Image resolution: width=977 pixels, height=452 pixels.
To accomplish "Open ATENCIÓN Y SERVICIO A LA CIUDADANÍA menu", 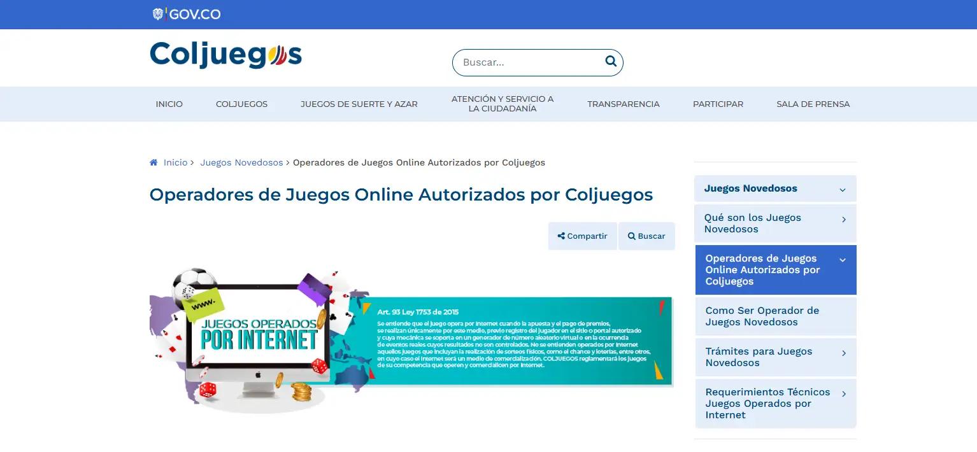I will (503, 104).
